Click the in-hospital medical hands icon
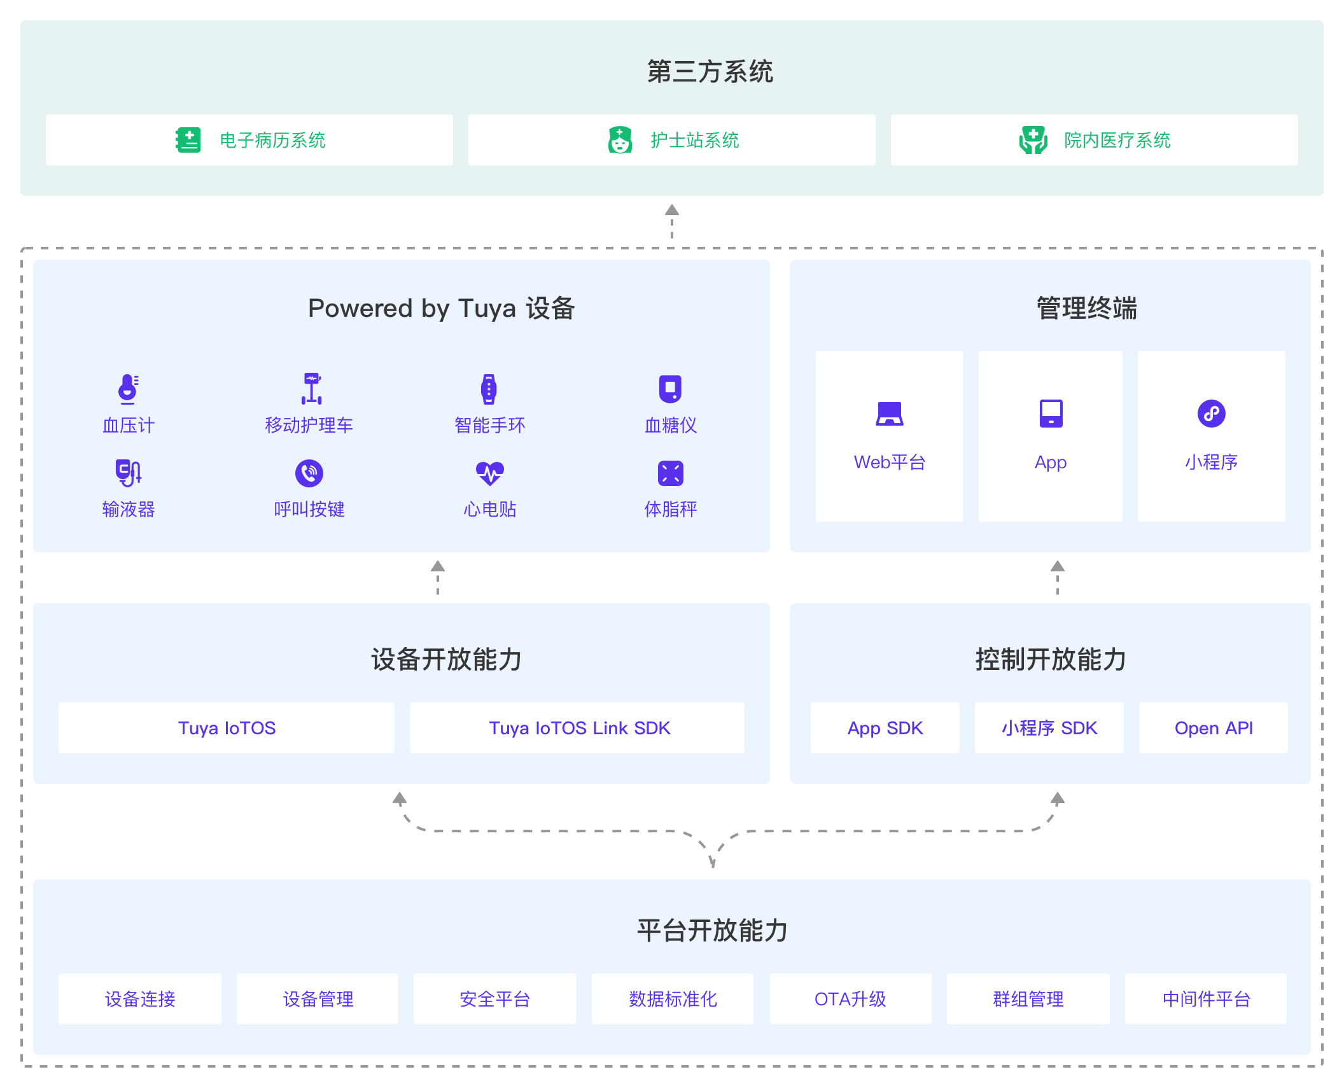Viewport: 1344px width, 1088px height. tap(1033, 140)
